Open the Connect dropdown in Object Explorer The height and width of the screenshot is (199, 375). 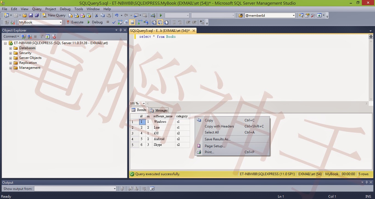pos(11,36)
